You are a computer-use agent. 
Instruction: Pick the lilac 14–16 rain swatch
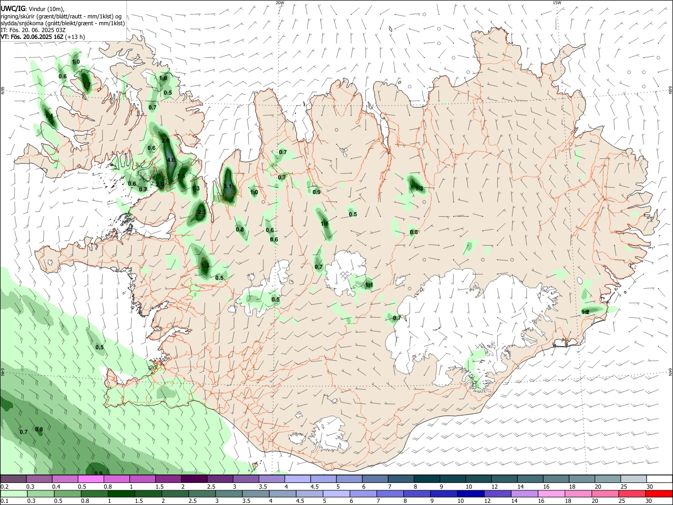[525, 494]
